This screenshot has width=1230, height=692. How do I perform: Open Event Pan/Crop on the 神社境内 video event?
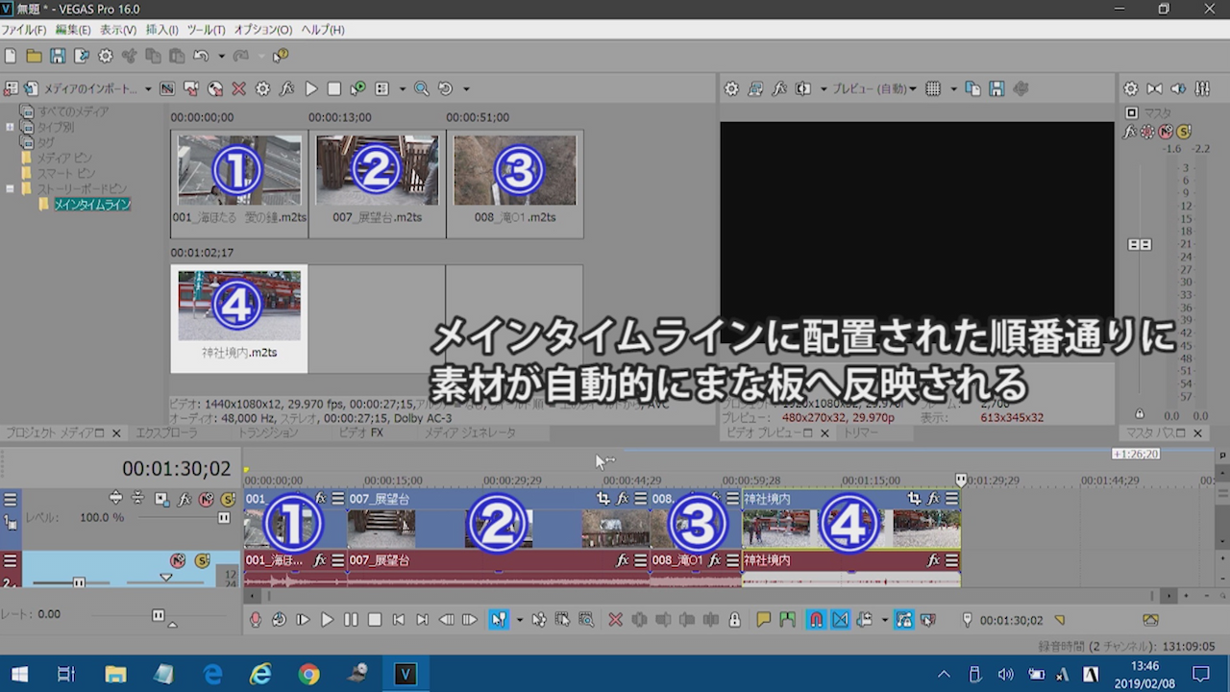(x=914, y=499)
